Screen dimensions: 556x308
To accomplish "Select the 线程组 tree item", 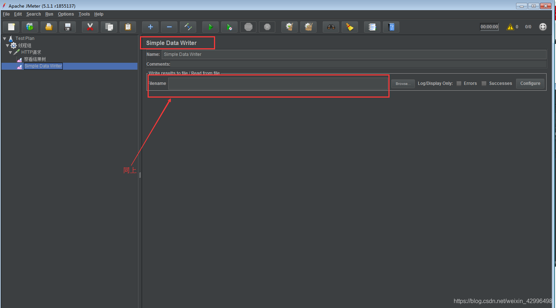I will [25, 45].
